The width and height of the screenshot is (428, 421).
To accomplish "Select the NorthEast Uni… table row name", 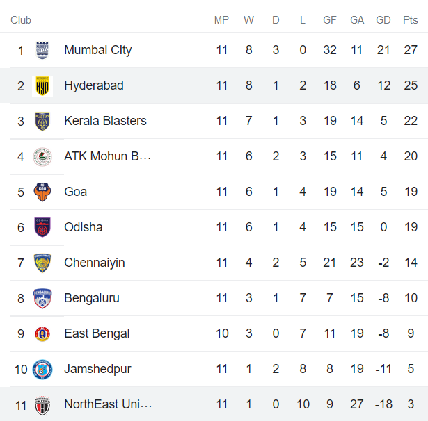I will (107, 404).
